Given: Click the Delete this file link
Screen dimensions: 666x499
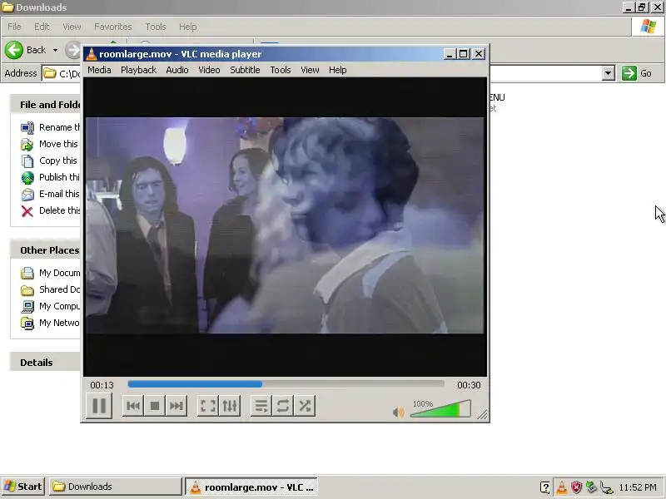Looking at the screenshot, I should (59, 210).
